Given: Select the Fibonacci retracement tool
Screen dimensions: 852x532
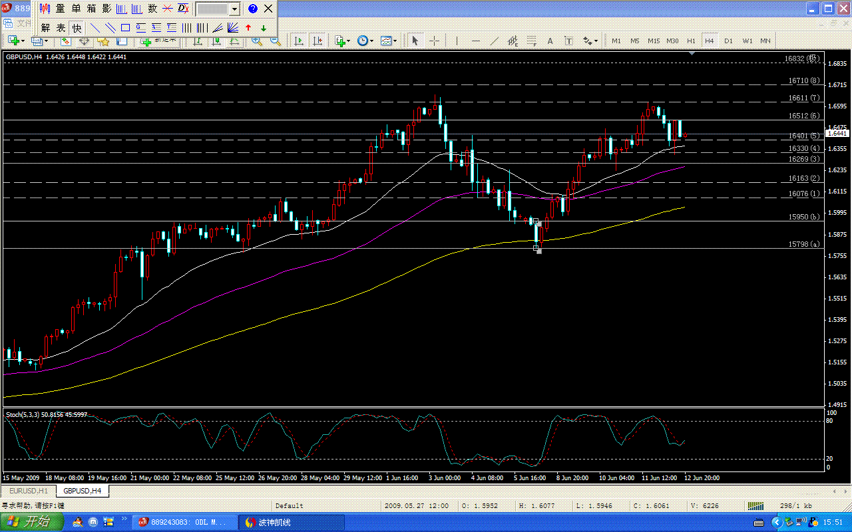Looking at the screenshot, I should (531, 41).
